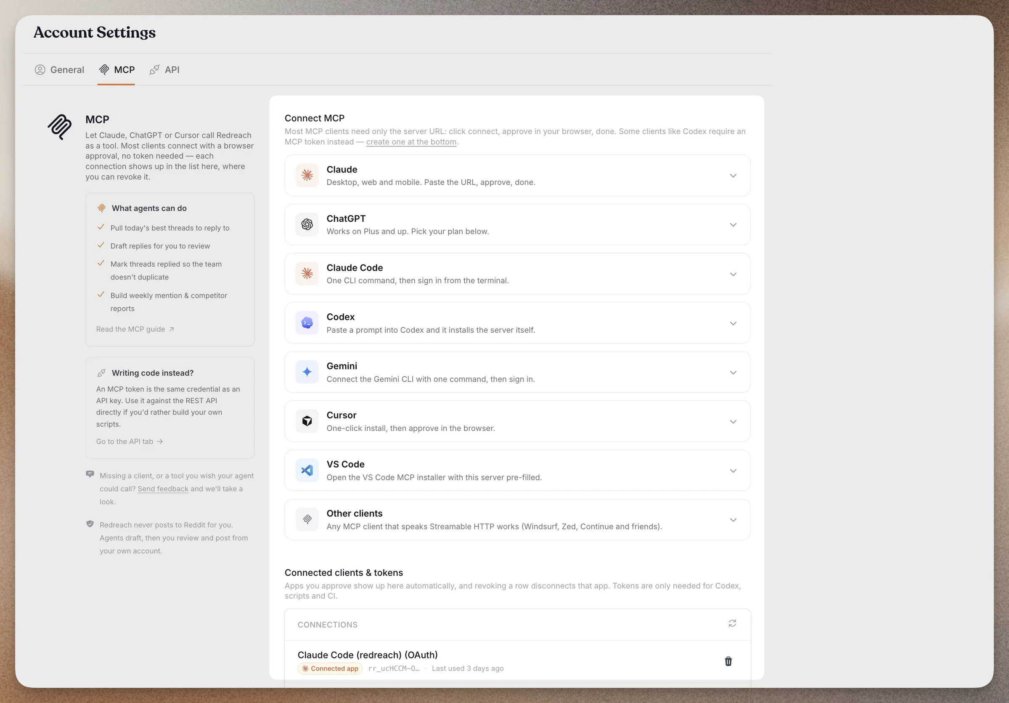Viewport: 1009px width, 703px height.
Task: Click the Connect MCP heading
Action: click(x=315, y=118)
